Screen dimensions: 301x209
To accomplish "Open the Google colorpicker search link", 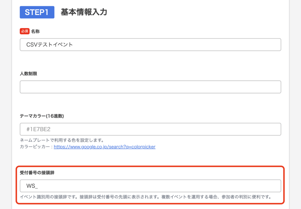I will click(x=105, y=146).
